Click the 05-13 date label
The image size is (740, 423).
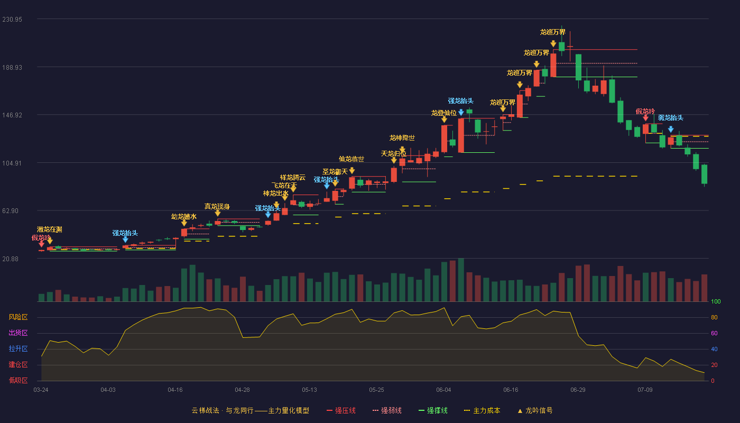(309, 390)
